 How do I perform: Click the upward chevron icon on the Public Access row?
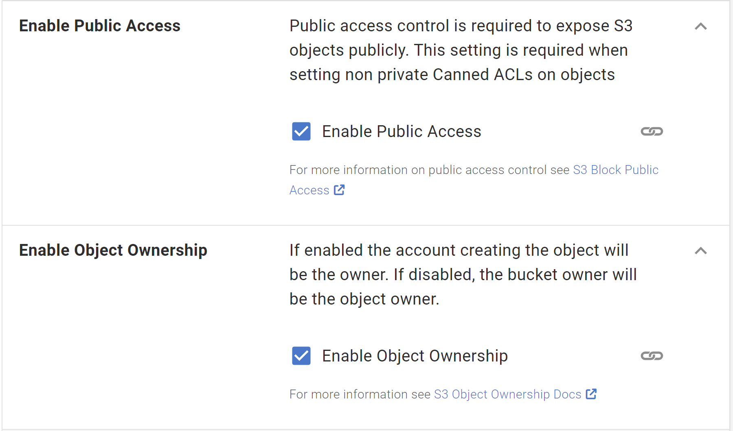click(701, 26)
